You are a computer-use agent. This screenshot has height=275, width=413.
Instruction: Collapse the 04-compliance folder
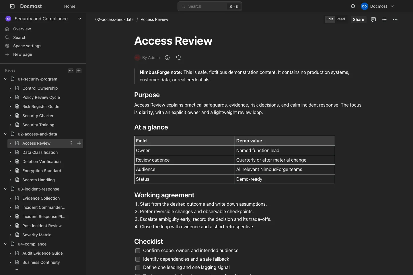[x=6, y=244]
